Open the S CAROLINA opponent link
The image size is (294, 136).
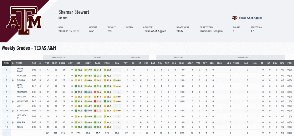(22, 111)
